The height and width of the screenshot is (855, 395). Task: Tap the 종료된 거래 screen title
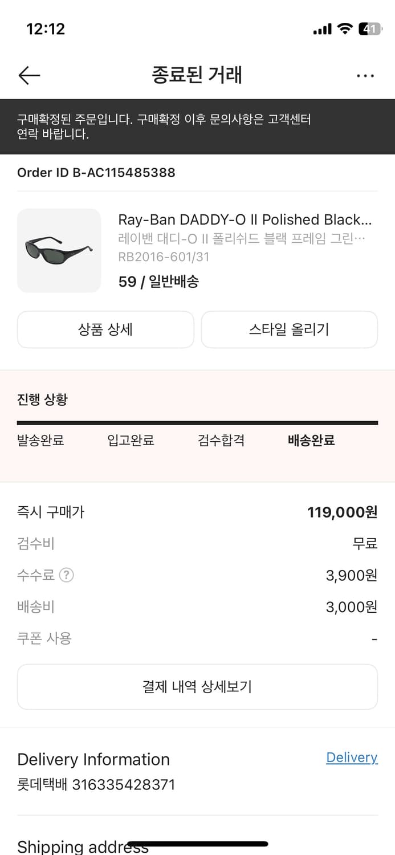[197, 75]
